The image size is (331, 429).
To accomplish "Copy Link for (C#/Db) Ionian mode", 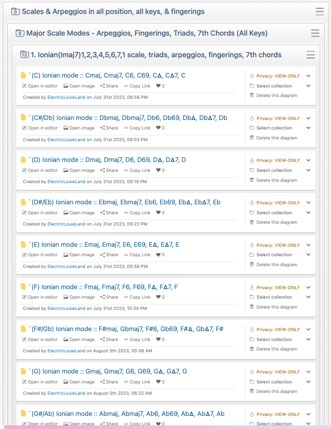I will coord(137,128).
